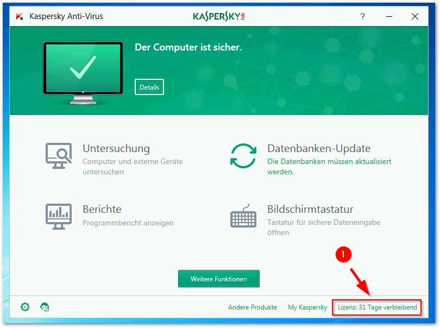
Task: Follow the Andere Produkte link
Action: (253, 307)
